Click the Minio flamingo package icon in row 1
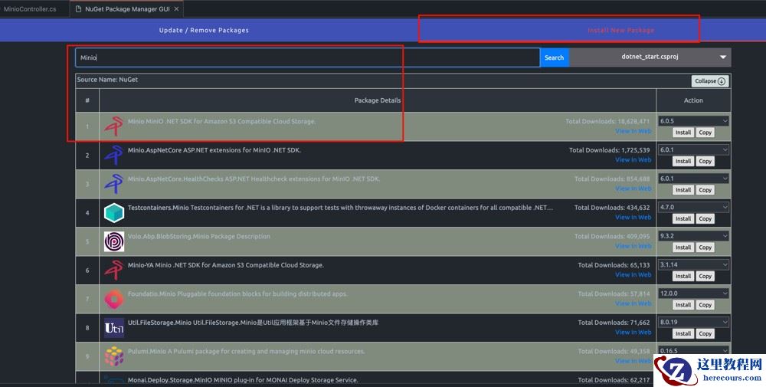Screen dimensions: 766x387 coord(114,126)
